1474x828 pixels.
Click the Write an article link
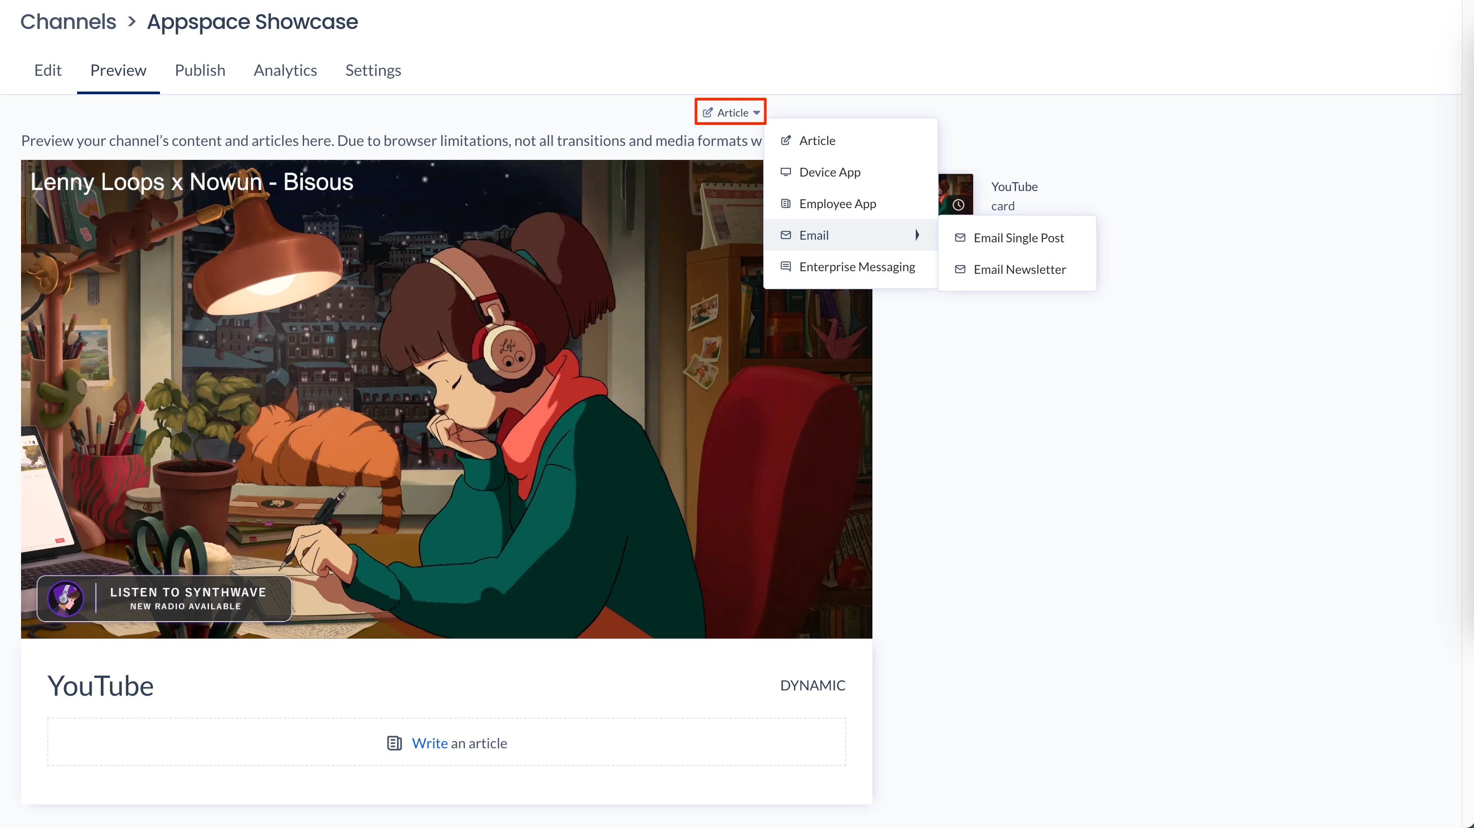pyautogui.click(x=430, y=743)
